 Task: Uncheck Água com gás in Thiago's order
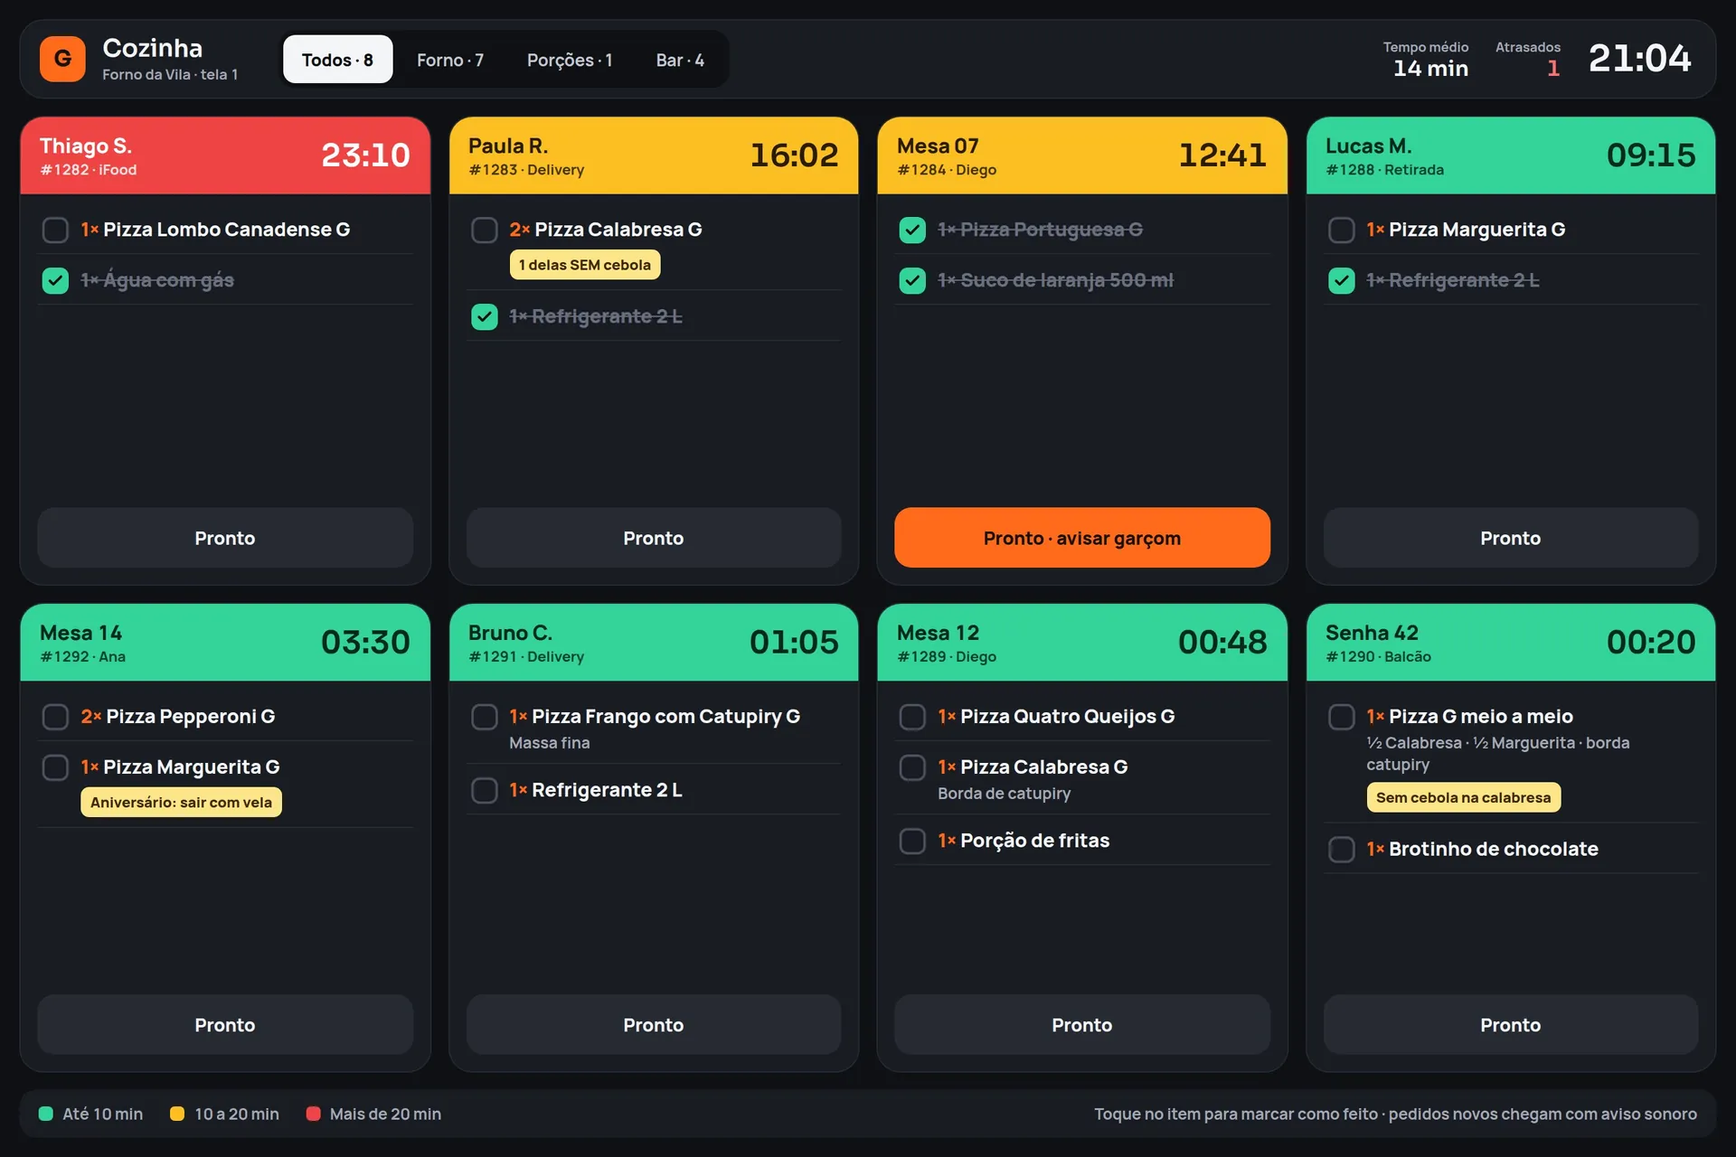55,280
